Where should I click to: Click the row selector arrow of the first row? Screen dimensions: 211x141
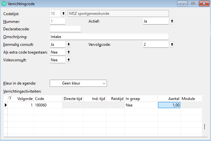pos(5,105)
